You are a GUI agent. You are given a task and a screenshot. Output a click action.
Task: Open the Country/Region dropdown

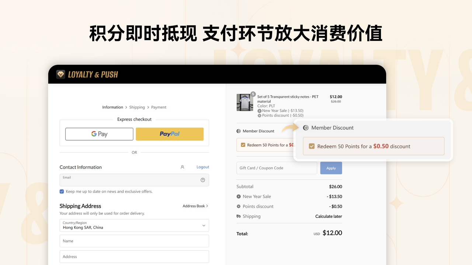coord(203,225)
